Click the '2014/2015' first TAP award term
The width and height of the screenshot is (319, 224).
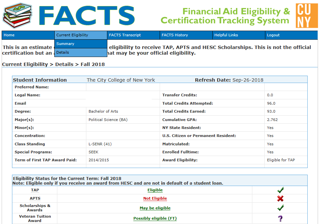coord(99,160)
